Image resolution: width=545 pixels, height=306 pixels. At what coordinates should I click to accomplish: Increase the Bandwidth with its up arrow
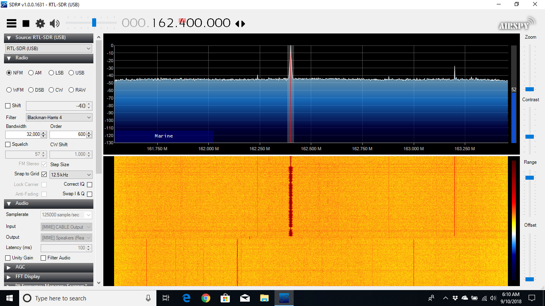click(x=44, y=133)
